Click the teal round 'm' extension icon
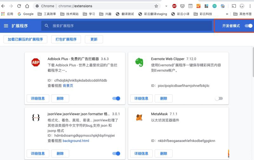The width and height of the screenshot is (254, 160). [x=215, y=6]
